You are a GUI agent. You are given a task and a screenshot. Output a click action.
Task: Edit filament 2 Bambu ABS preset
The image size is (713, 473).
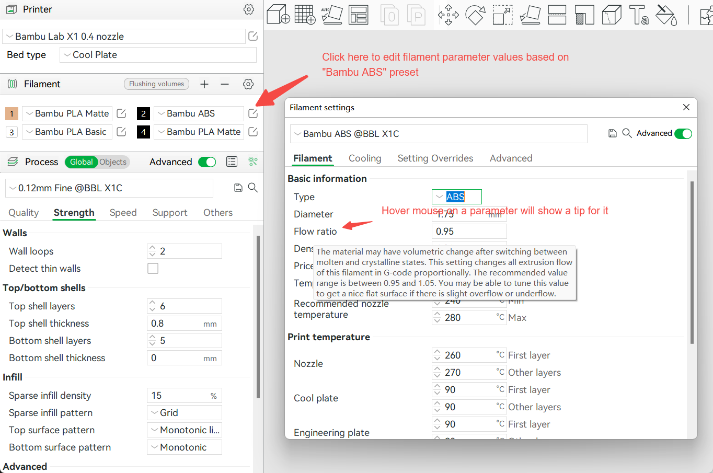(x=253, y=113)
